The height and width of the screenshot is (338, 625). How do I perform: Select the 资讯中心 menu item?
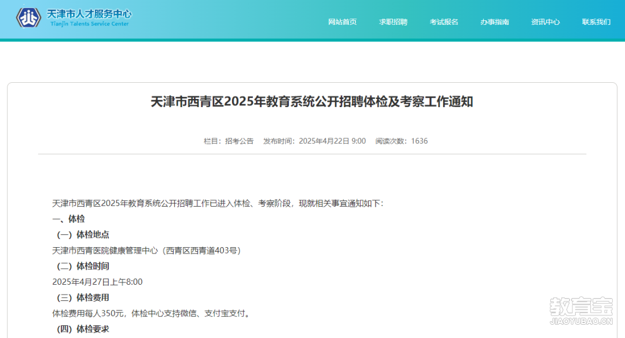pyautogui.click(x=545, y=22)
